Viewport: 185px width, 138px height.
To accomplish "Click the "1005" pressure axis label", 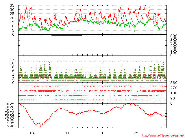I will pyautogui.click(x=10, y=117).
